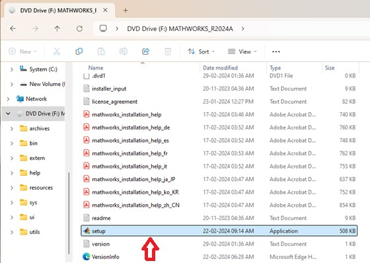The height and width of the screenshot is (263, 370).
Task: Select mathworks_installation_help_ko_KR PDF
Action: tap(219, 192)
